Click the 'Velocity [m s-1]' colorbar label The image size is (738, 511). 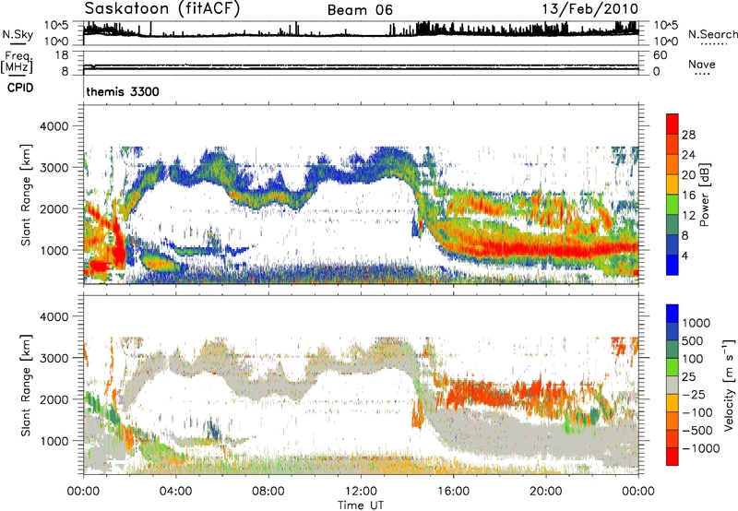[729, 385]
